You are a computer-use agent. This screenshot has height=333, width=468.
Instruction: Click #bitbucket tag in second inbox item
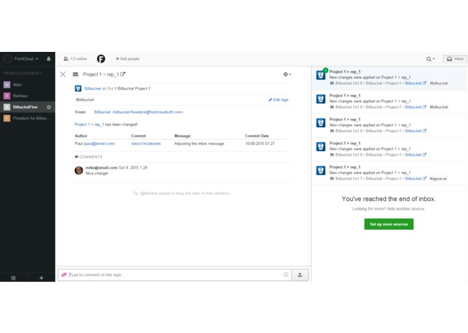click(439, 107)
